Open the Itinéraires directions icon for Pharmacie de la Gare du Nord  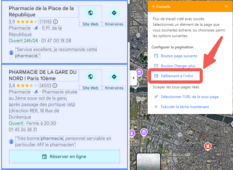tap(114, 77)
